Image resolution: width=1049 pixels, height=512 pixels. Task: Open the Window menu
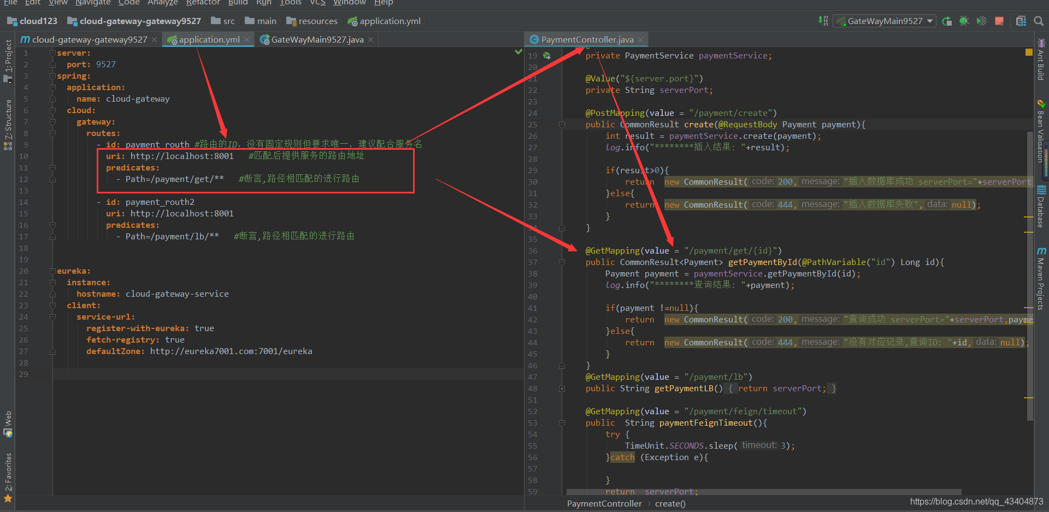point(350,3)
